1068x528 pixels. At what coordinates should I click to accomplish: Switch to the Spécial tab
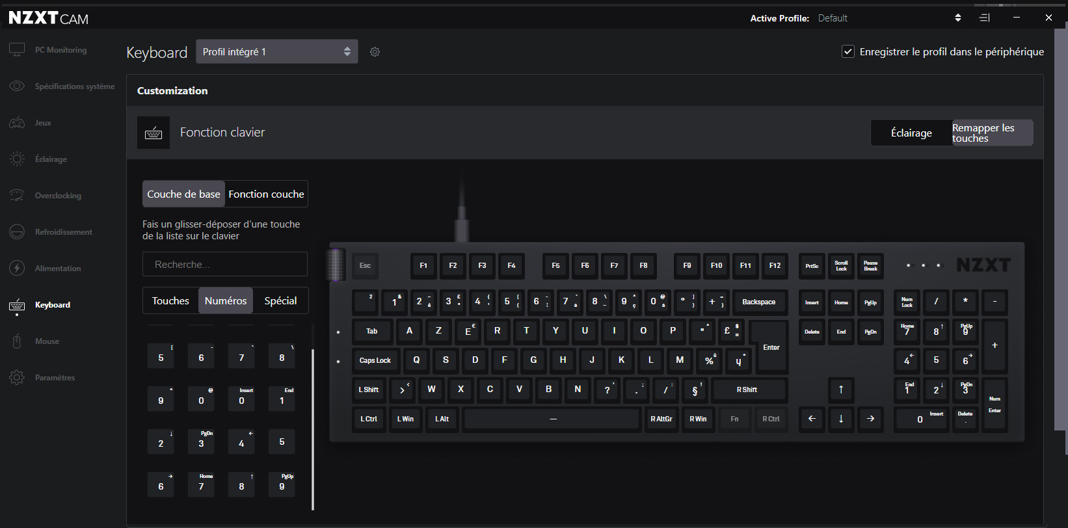pos(280,301)
